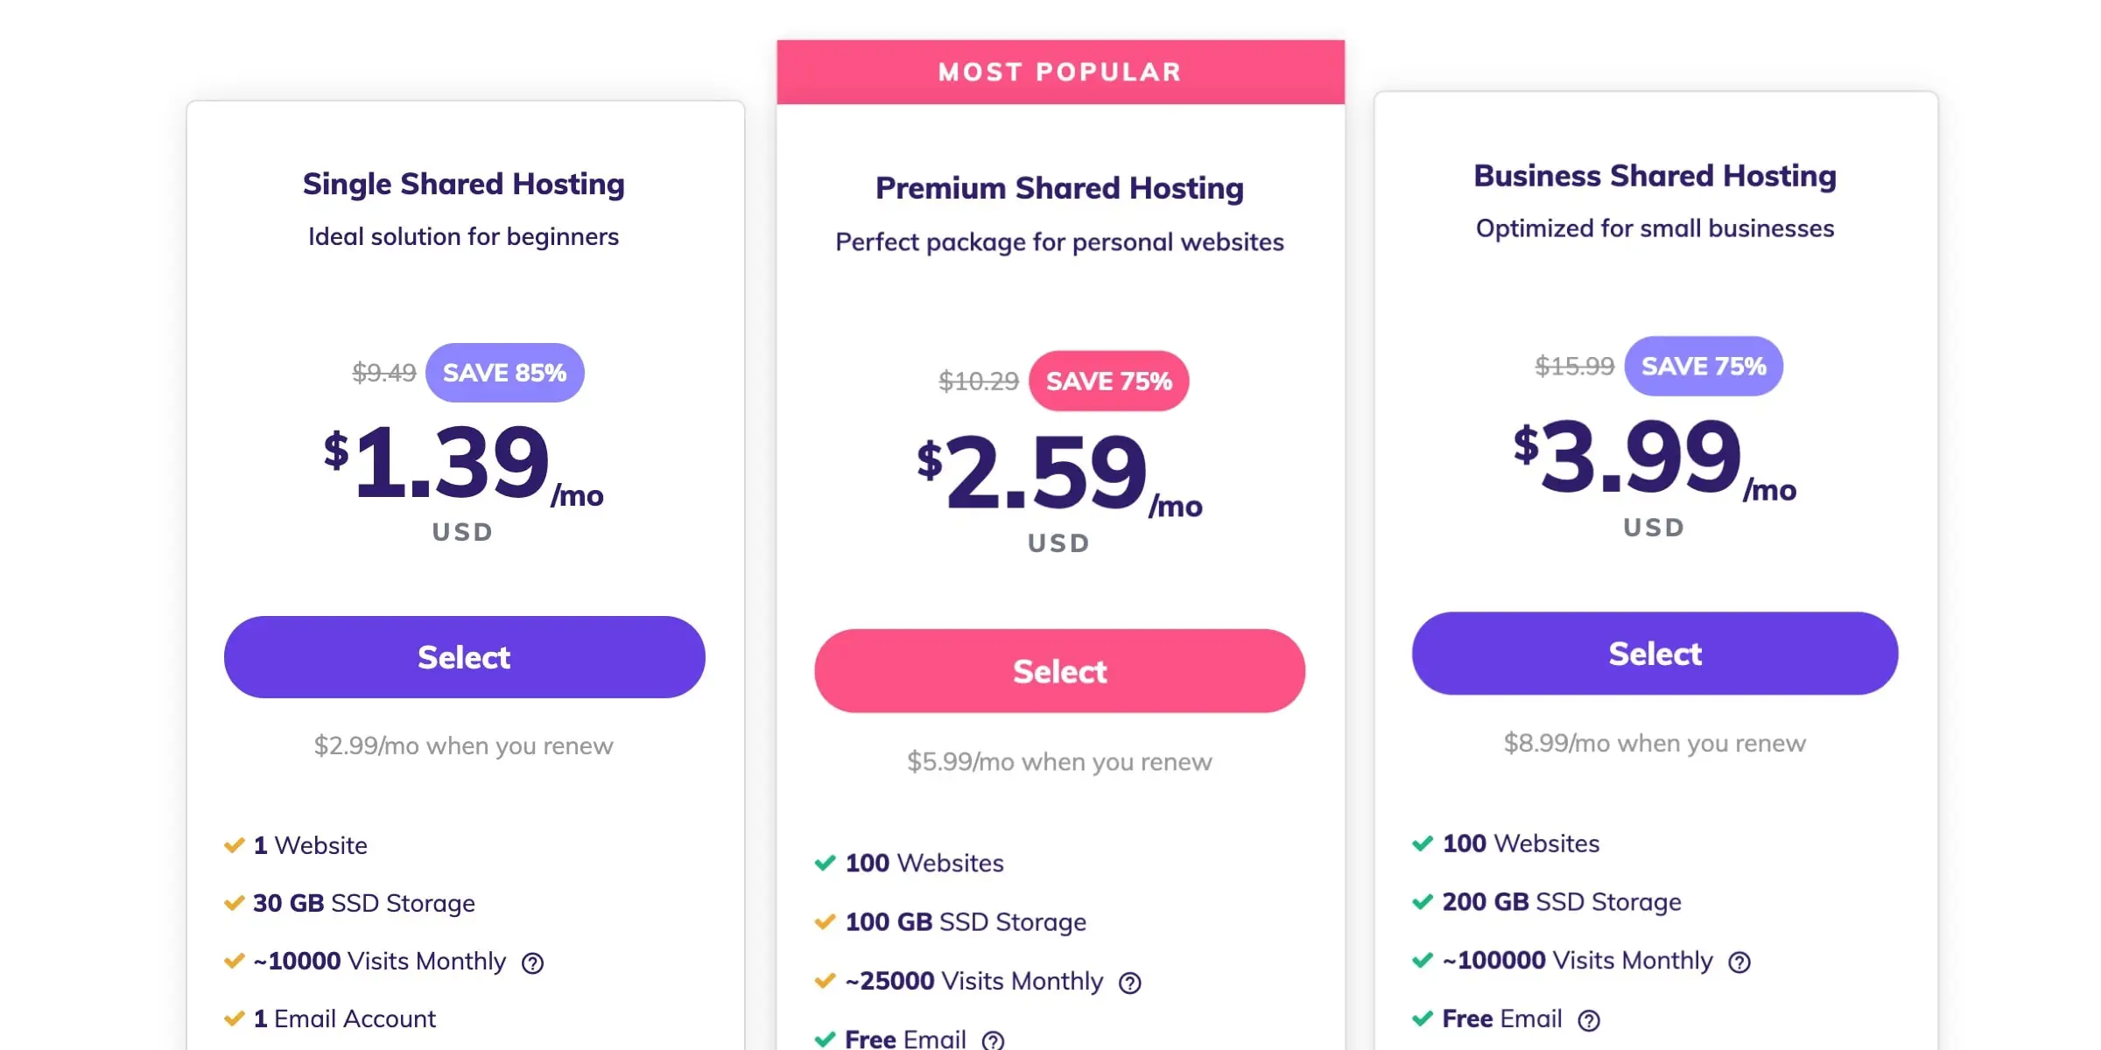Click the Single Shared Hosting title
Screen dimensions: 2101x1050
tap(464, 185)
